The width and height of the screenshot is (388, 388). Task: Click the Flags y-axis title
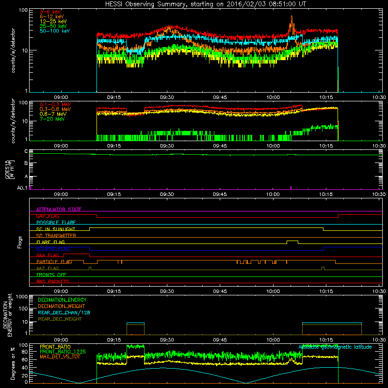click(x=20, y=242)
